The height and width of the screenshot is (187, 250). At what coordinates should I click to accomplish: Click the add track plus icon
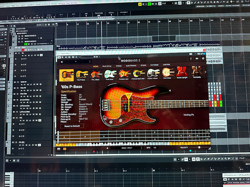pyautogui.click(x=11, y=26)
